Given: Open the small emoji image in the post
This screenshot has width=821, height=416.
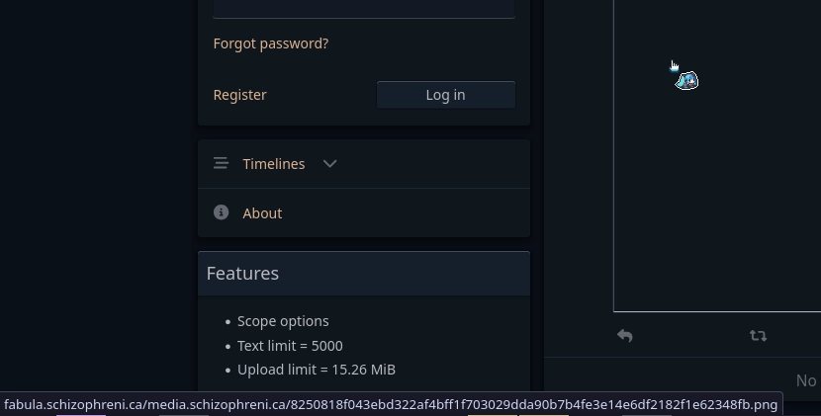Looking at the screenshot, I should 686,80.
